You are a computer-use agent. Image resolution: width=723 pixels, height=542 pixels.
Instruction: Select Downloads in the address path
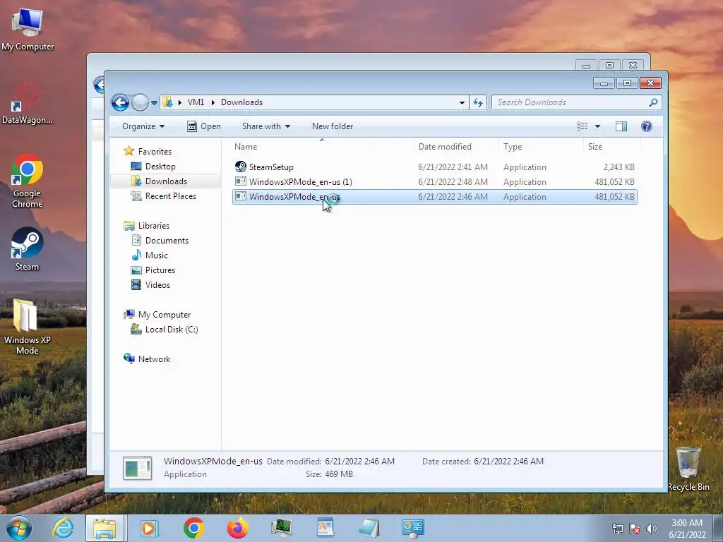click(241, 102)
